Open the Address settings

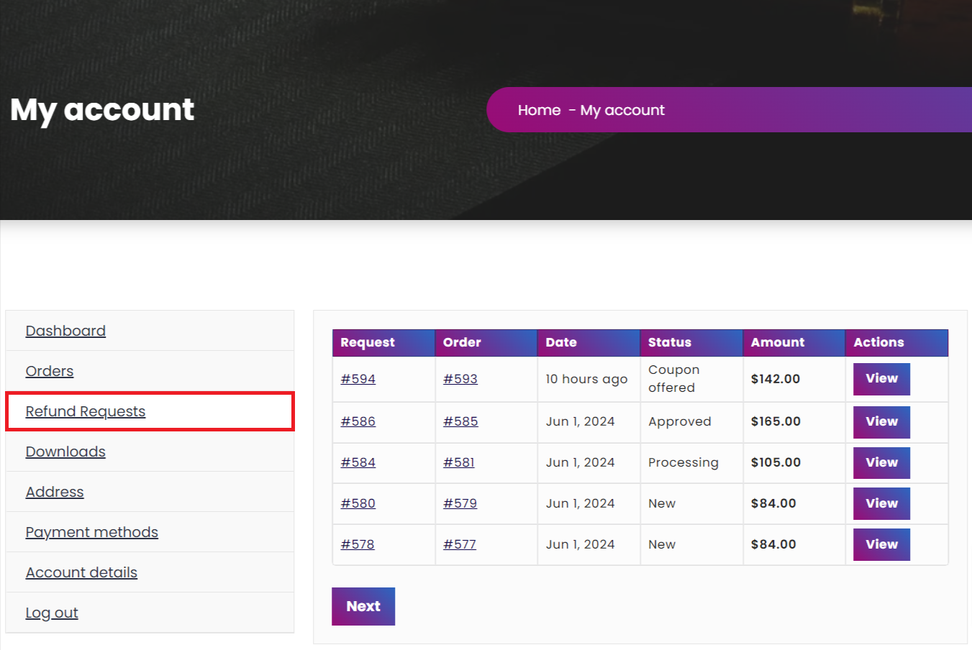pyautogui.click(x=54, y=492)
